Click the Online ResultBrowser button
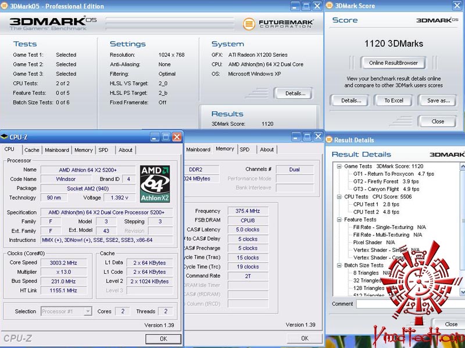Image resolution: width=465 pixels, height=348 pixels. [x=394, y=63]
